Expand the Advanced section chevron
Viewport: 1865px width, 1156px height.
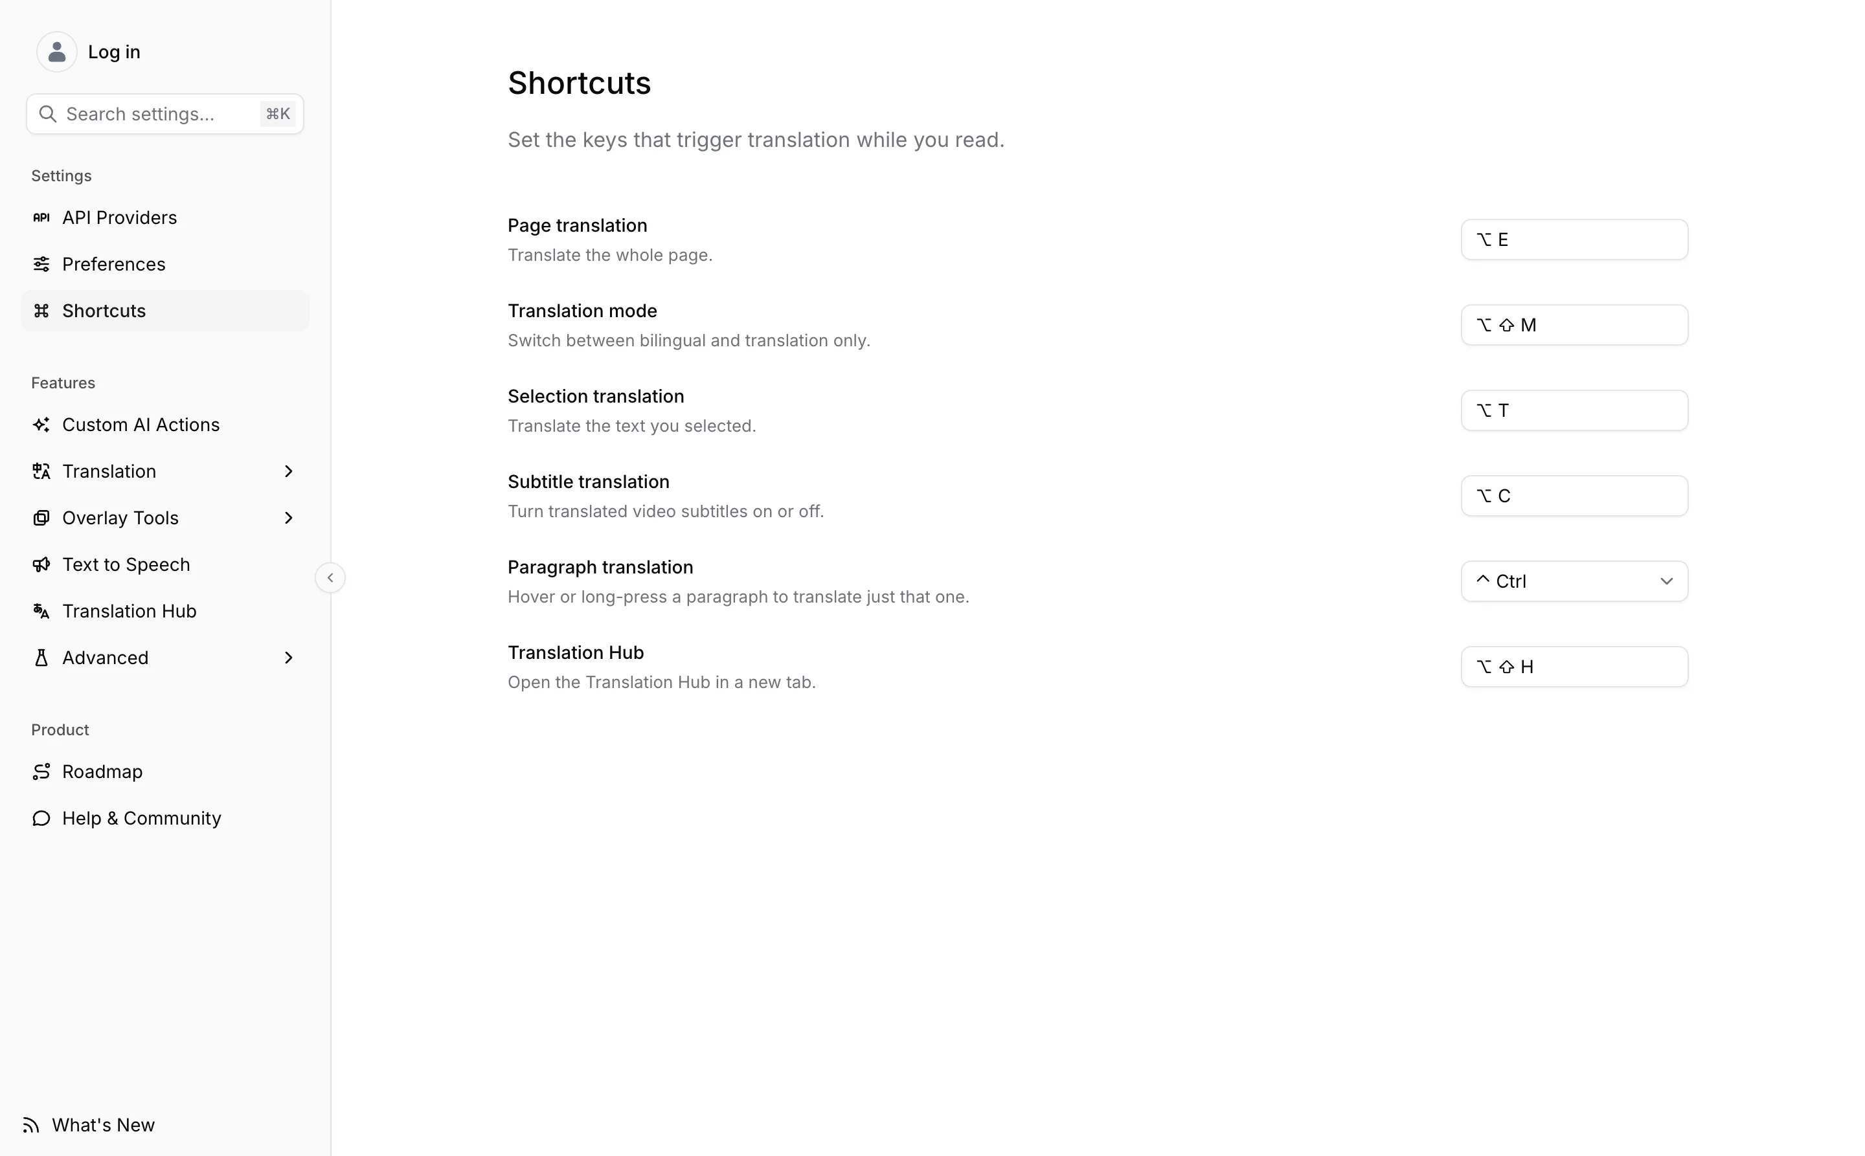[288, 658]
